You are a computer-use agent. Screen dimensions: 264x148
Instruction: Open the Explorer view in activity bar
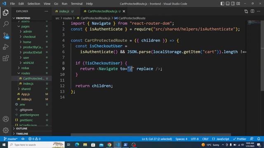[x=5, y=13]
